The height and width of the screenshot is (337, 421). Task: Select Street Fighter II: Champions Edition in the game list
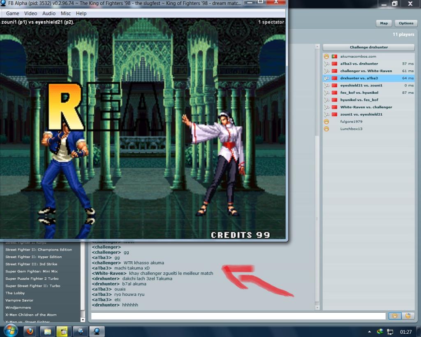(x=39, y=250)
